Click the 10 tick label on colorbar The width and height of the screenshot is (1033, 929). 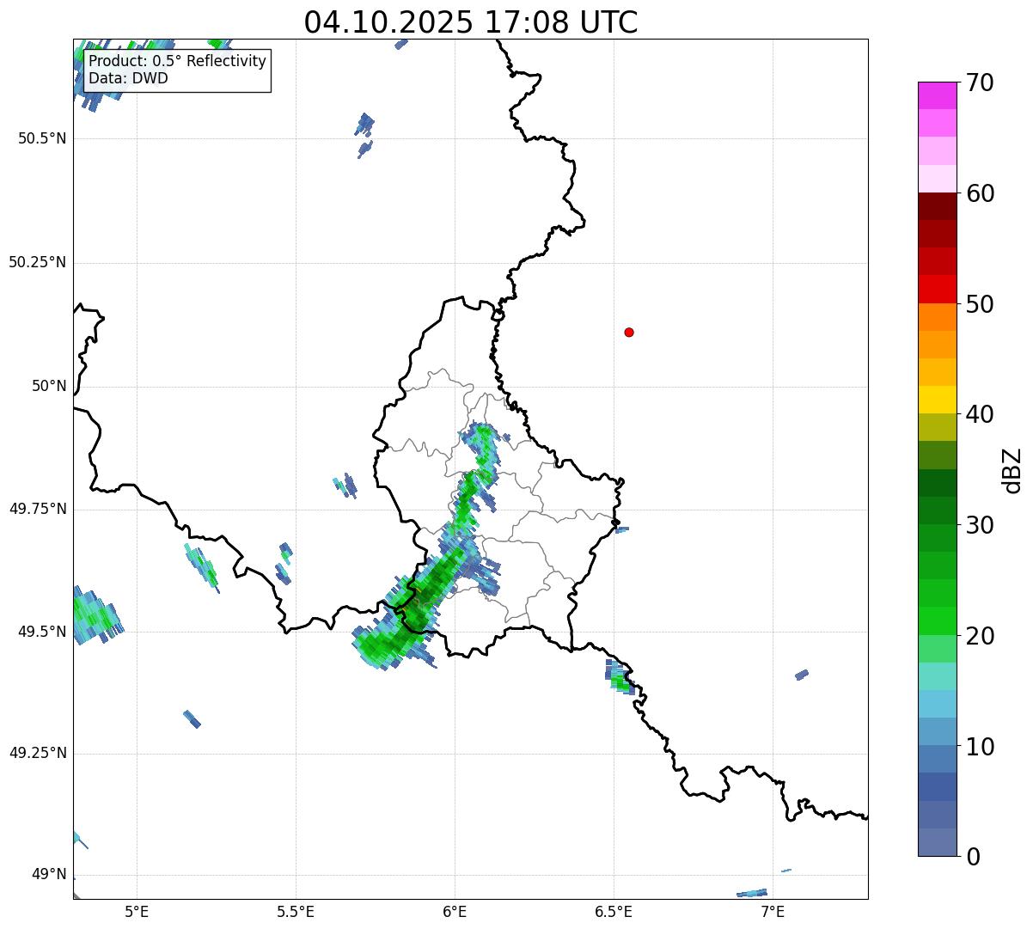(x=980, y=748)
